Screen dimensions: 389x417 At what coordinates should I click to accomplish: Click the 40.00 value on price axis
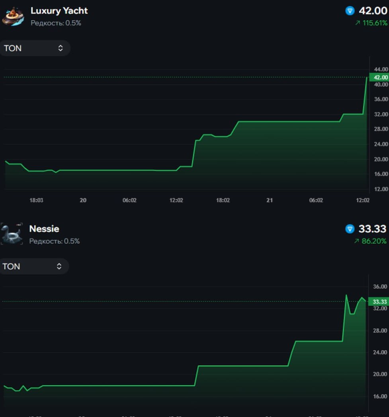pos(381,84)
